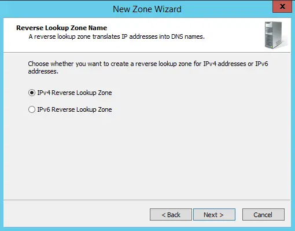
Task: Close the New Zone Wizard window
Action: pyautogui.click(x=282, y=6)
